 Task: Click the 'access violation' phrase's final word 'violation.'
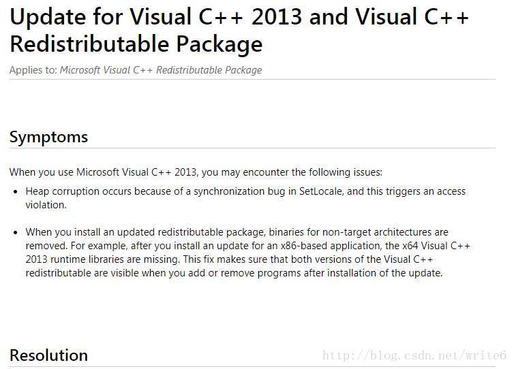[46, 205]
